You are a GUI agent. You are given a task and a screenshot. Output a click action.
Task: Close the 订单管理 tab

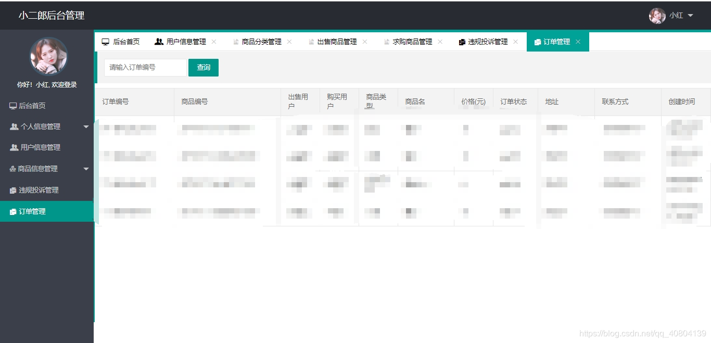click(x=578, y=42)
